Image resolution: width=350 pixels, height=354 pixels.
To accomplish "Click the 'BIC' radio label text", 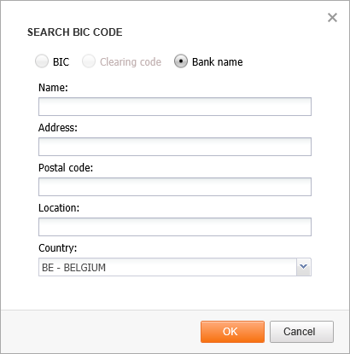I will click(61, 62).
